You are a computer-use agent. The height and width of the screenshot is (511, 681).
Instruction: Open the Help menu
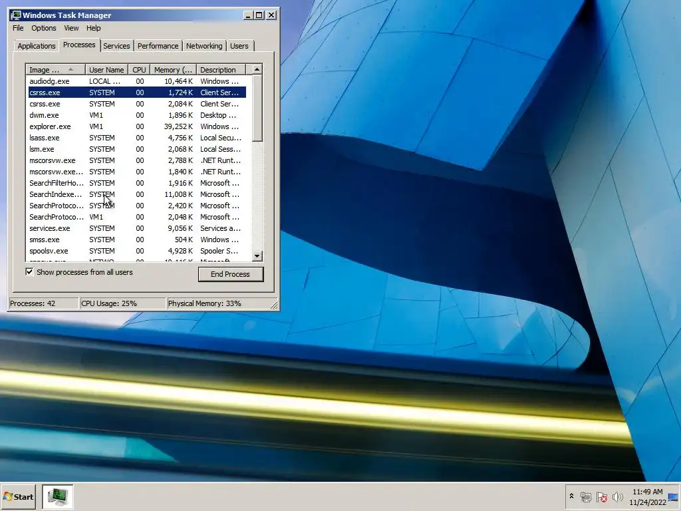(93, 28)
